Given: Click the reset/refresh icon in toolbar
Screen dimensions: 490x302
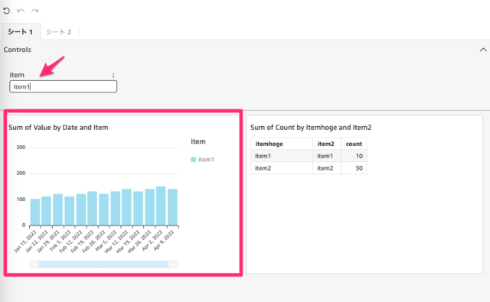Looking at the screenshot, I should pos(7,11).
